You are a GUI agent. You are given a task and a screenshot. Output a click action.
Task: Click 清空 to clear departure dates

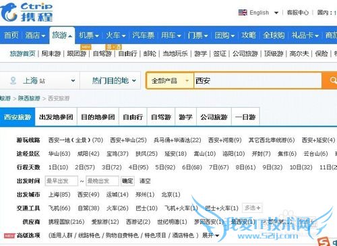coord(145,181)
